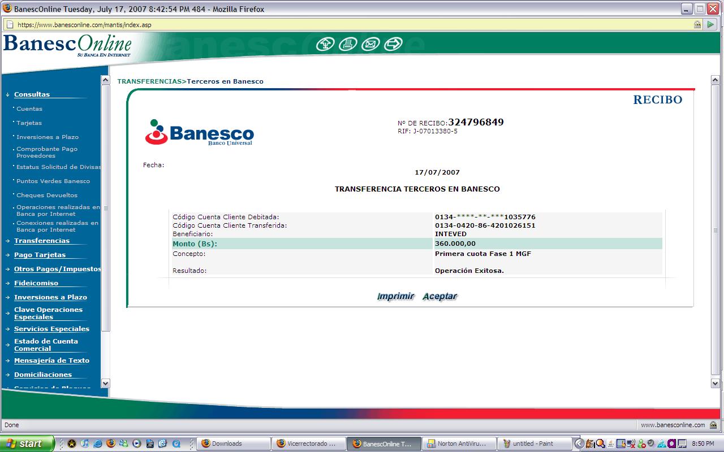Viewport: 724px width, 452px height.
Task: Select the BanescOnline taskbar button
Action: 383,444
